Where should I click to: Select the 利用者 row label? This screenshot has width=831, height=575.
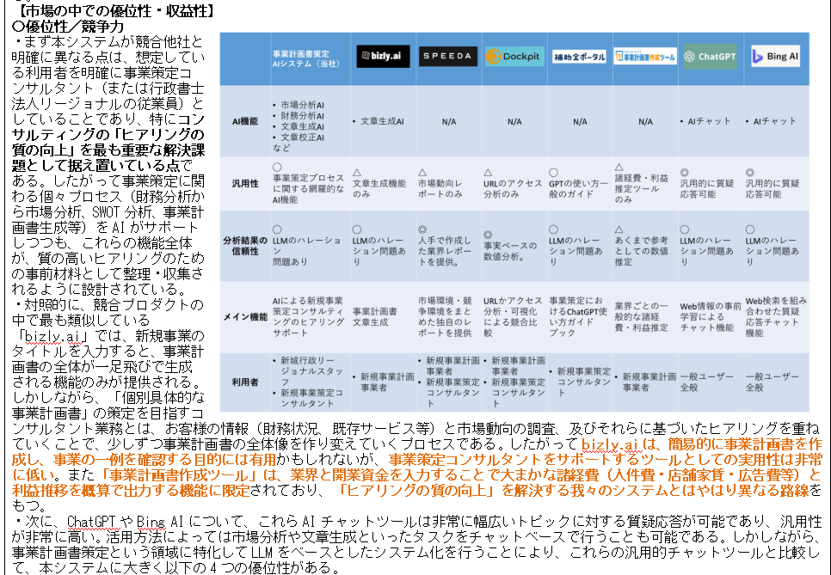(243, 382)
